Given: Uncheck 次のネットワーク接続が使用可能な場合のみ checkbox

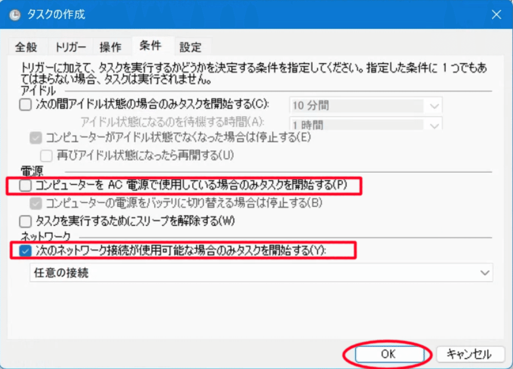Looking at the screenshot, I should click(x=25, y=251).
